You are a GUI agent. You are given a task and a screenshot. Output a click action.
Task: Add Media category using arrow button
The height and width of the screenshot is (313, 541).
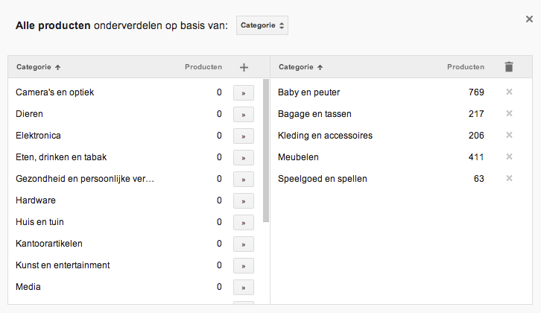pos(243,288)
